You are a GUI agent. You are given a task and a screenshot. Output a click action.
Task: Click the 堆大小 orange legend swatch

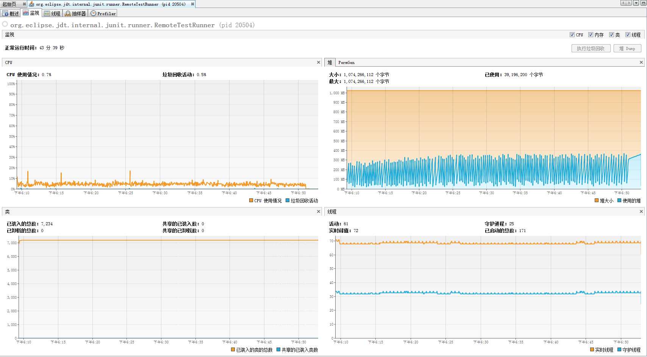(597, 200)
